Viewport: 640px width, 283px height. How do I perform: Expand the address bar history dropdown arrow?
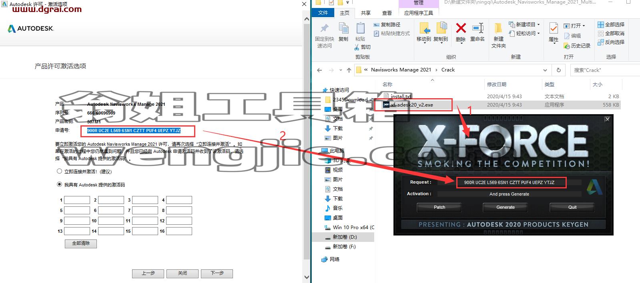tap(545, 70)
